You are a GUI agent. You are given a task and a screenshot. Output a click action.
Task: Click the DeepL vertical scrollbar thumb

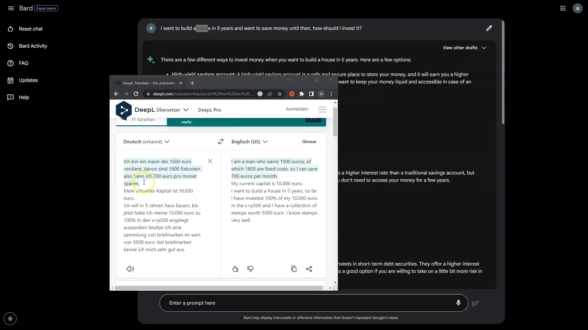click(335, 122)
